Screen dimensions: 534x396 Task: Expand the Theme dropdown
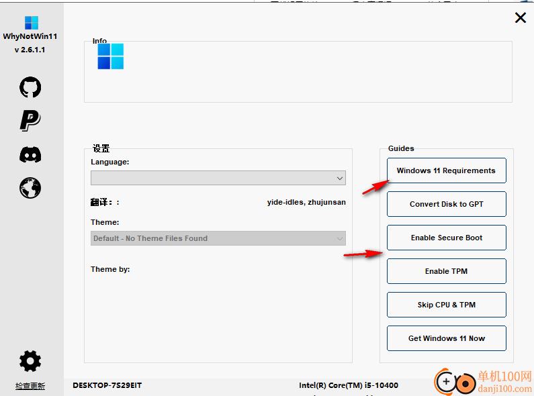pos(218,238)
